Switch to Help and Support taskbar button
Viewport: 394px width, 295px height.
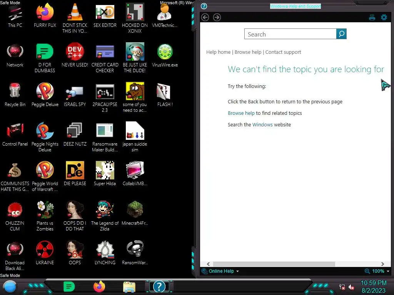pyautogui.click(x=159, y=287)
